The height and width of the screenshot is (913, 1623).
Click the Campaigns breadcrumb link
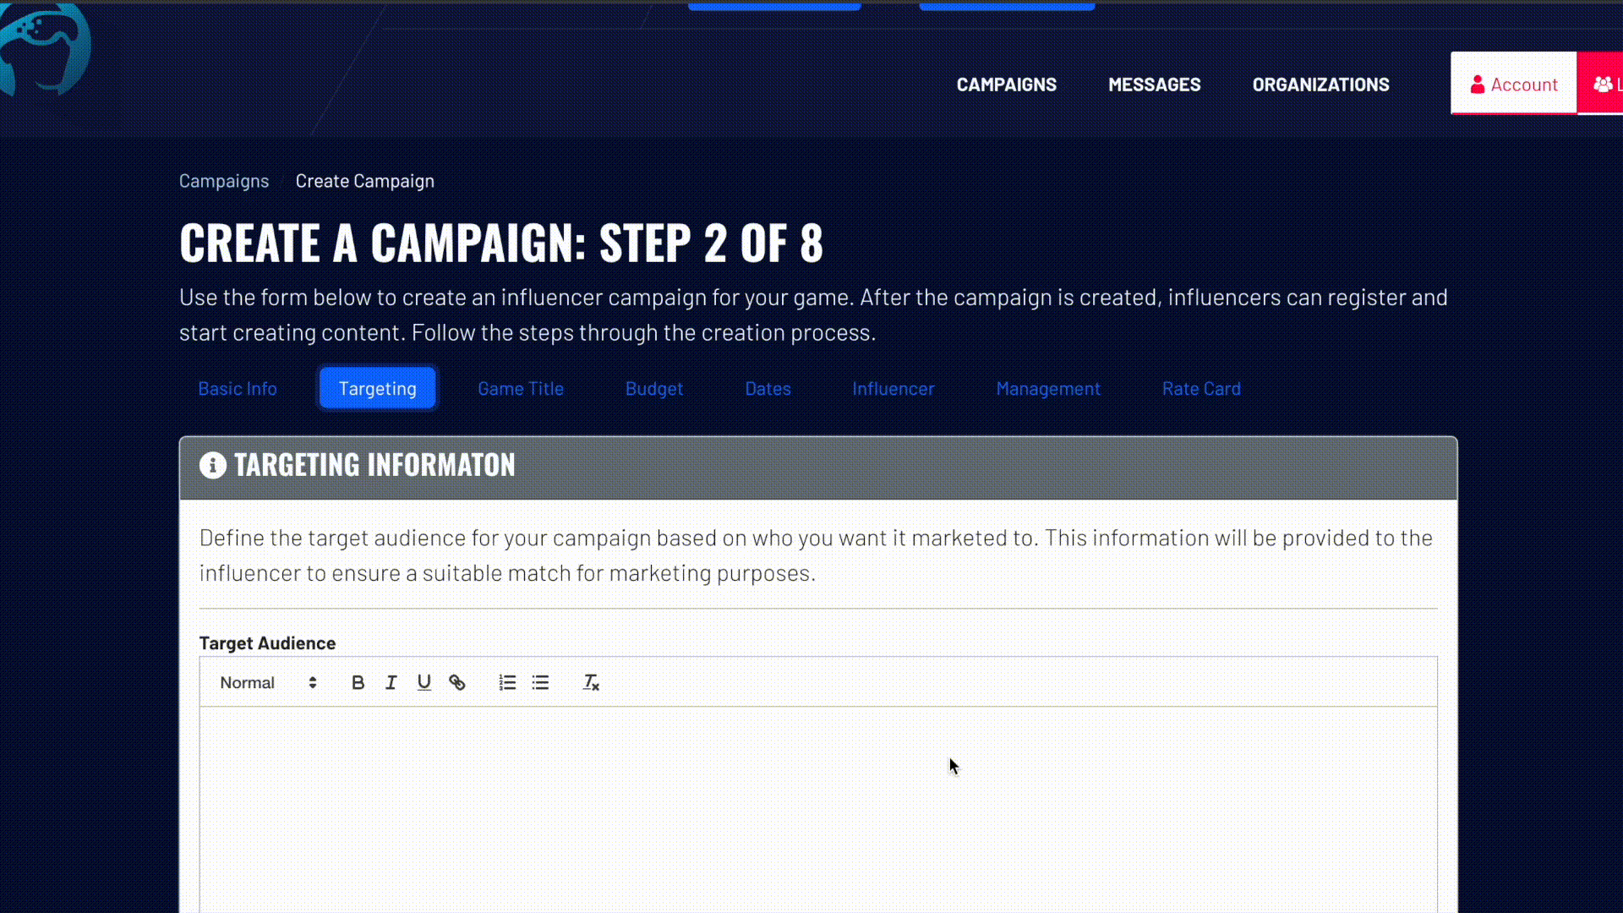(x=223, y=180)
